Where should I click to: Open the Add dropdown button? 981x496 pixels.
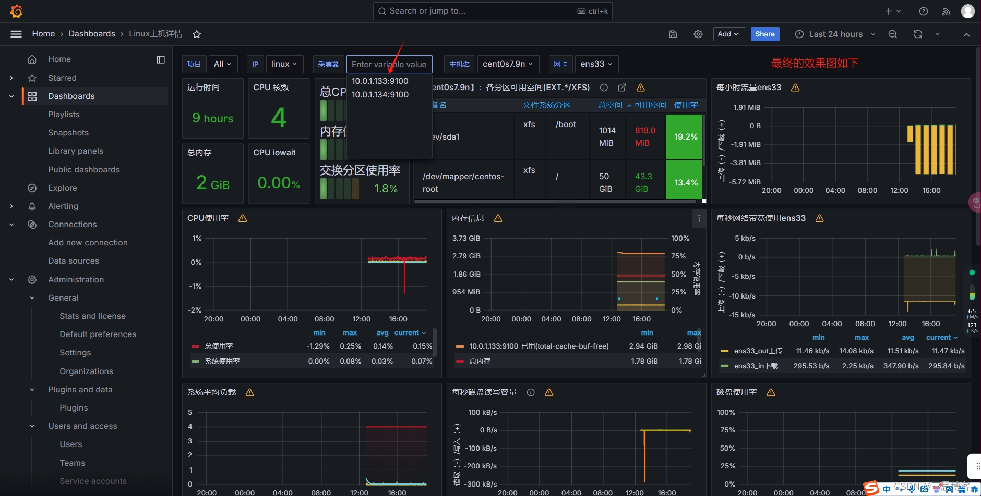point(729,34)
